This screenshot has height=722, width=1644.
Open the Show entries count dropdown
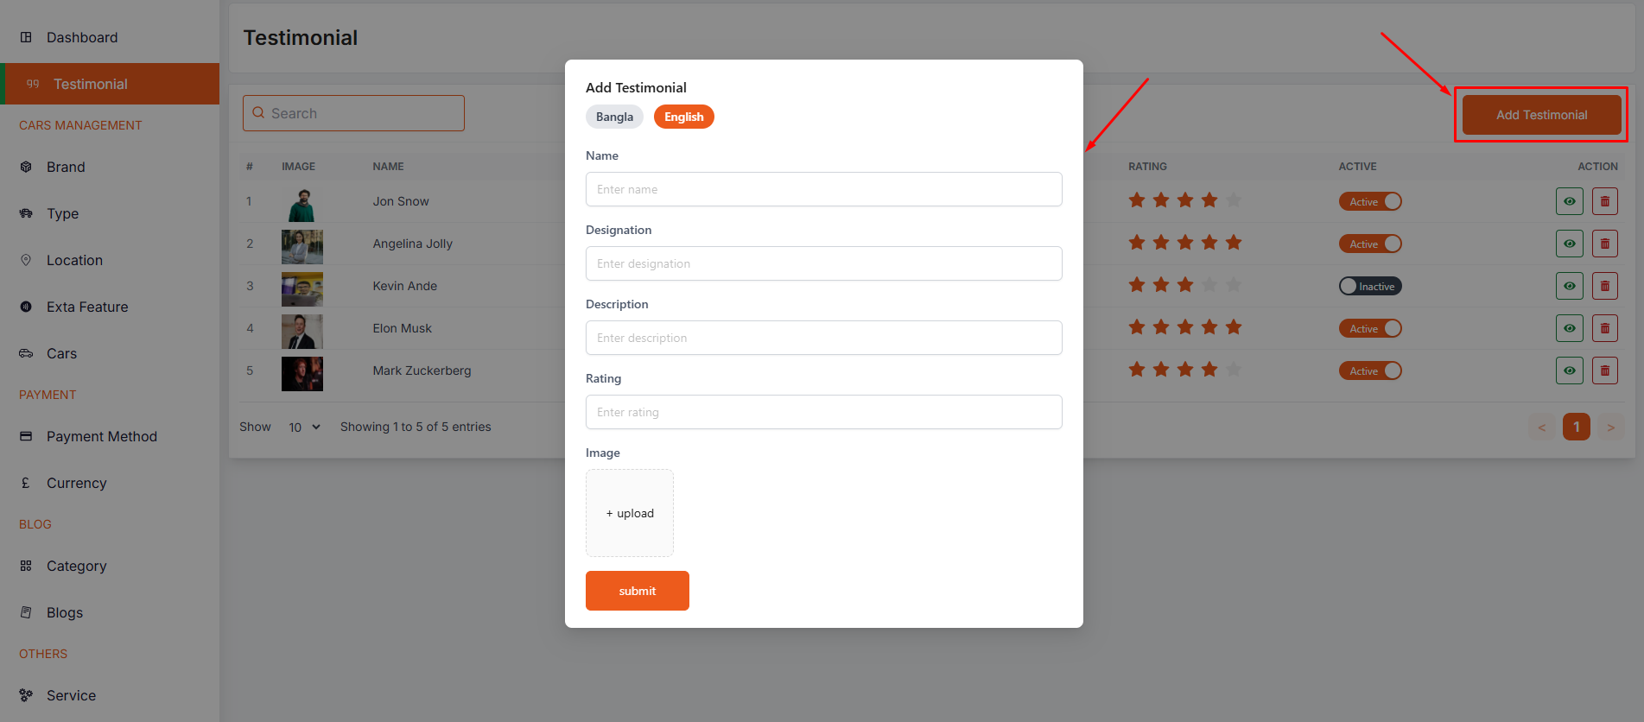coord(304,427)
